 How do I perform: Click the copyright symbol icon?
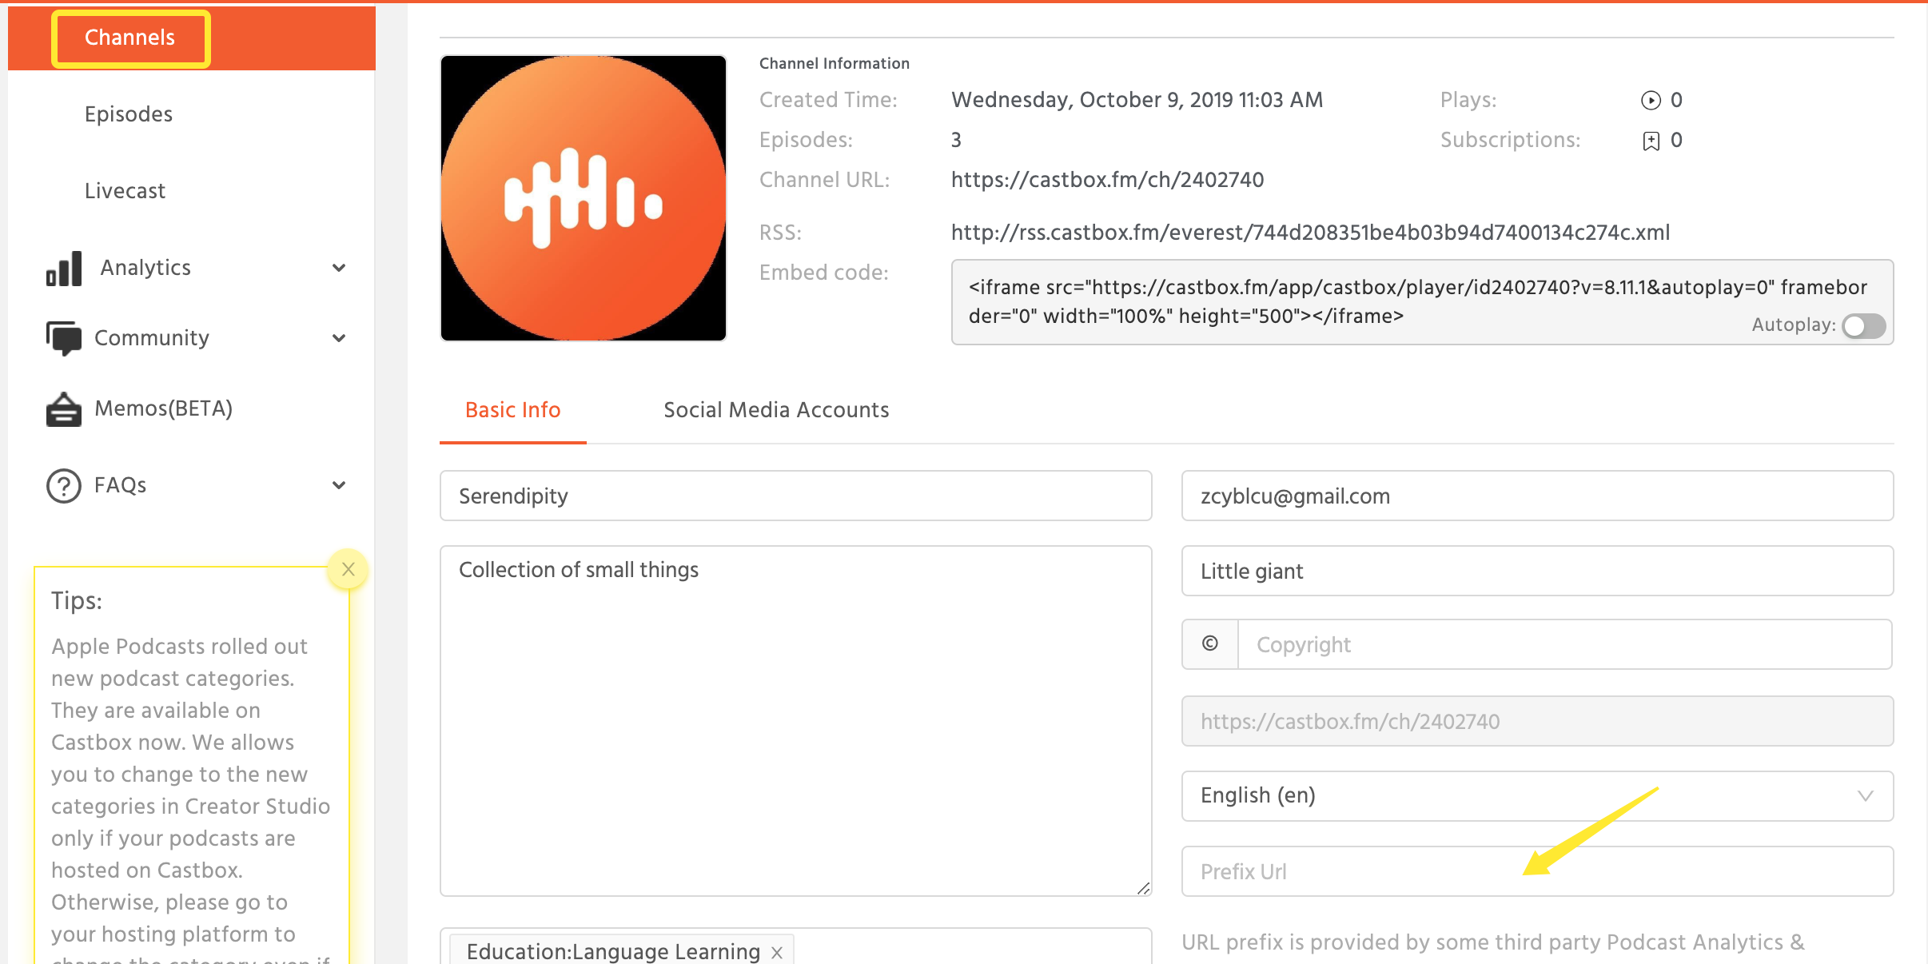[1210, 644]
